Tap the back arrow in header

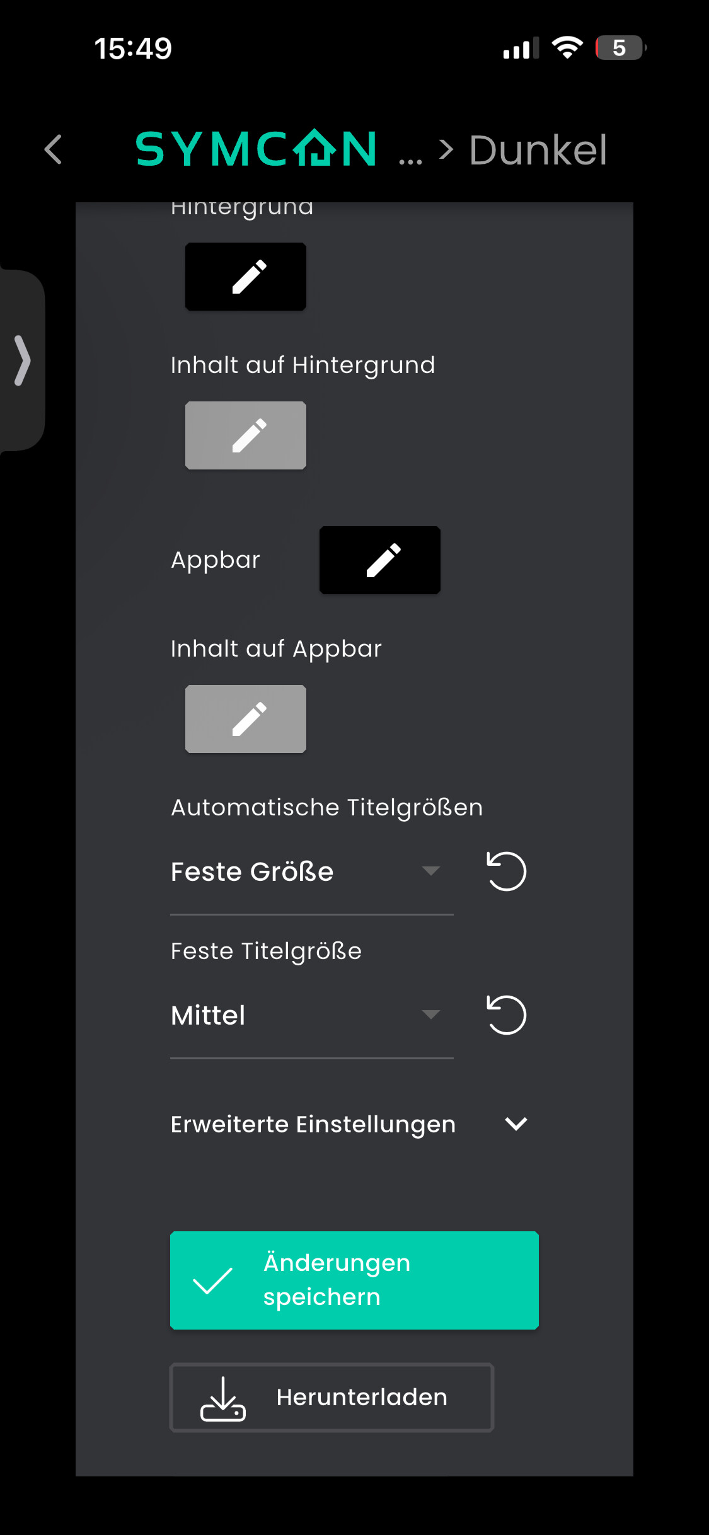54,150
